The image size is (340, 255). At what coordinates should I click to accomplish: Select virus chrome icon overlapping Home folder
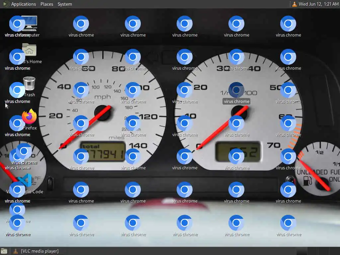[17, 57]
